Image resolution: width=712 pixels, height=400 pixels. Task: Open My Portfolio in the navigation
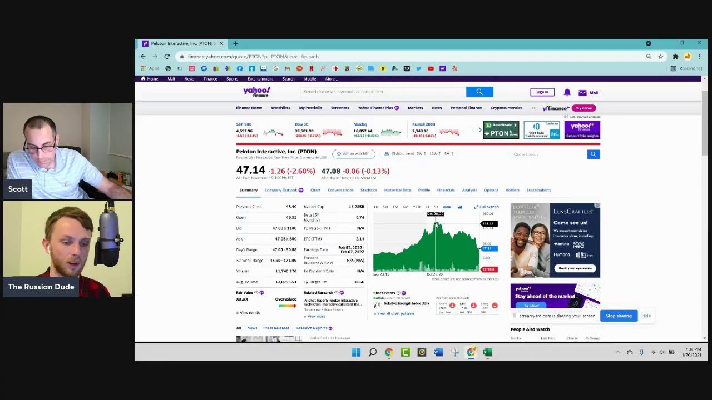coord(310,108)
